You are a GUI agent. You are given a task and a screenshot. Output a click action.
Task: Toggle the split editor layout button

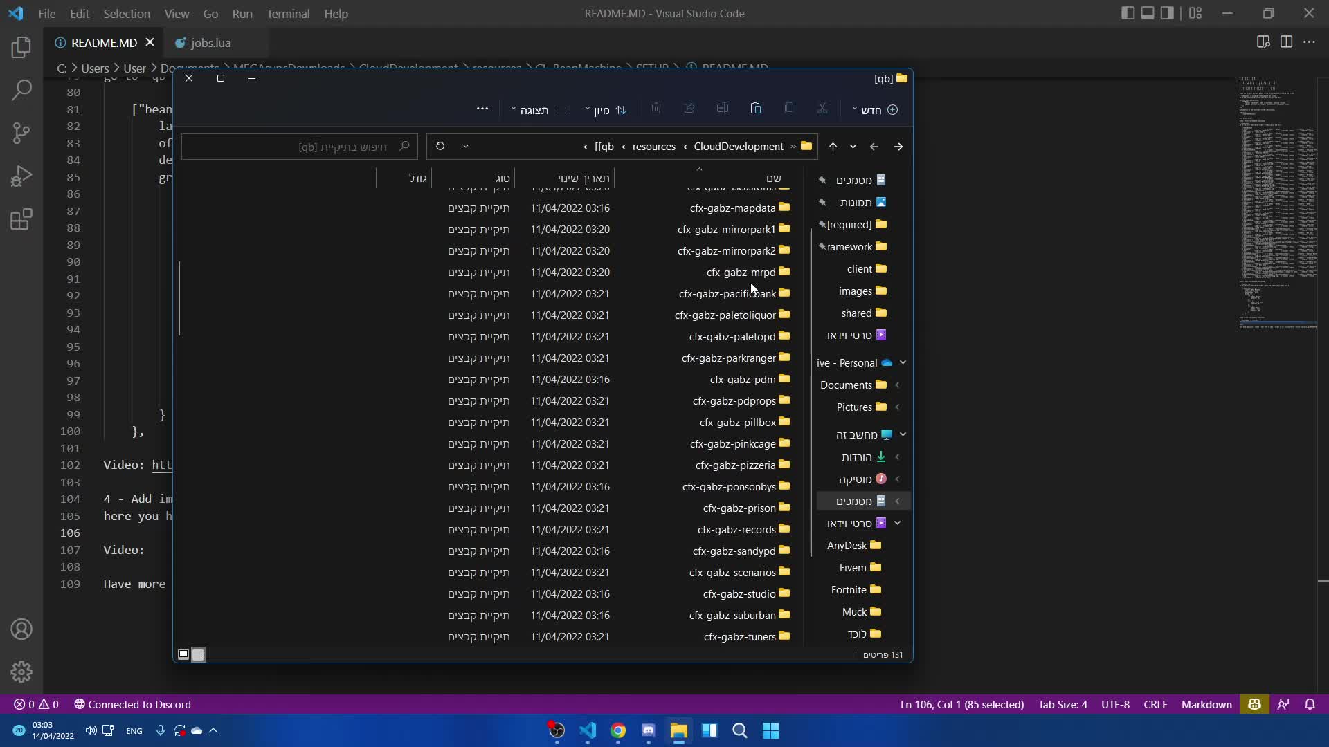pos(1287,41)
